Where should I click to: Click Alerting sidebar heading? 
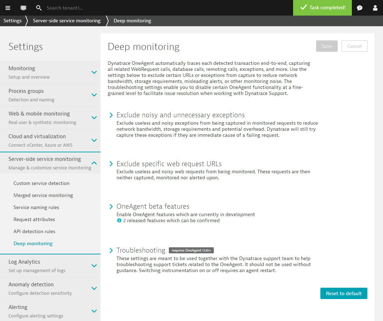18,307
